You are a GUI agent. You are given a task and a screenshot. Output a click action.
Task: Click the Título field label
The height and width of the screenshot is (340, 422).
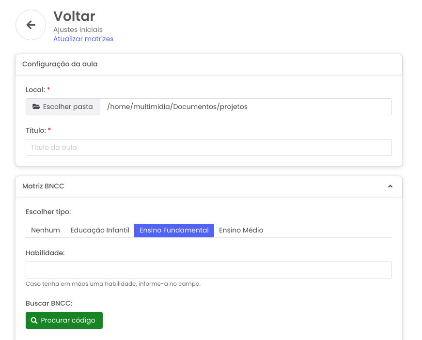click(35, 130)
